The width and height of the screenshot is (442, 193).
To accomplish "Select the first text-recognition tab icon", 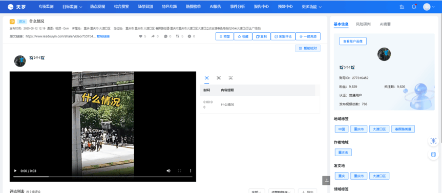I will [x=206, y=78].
